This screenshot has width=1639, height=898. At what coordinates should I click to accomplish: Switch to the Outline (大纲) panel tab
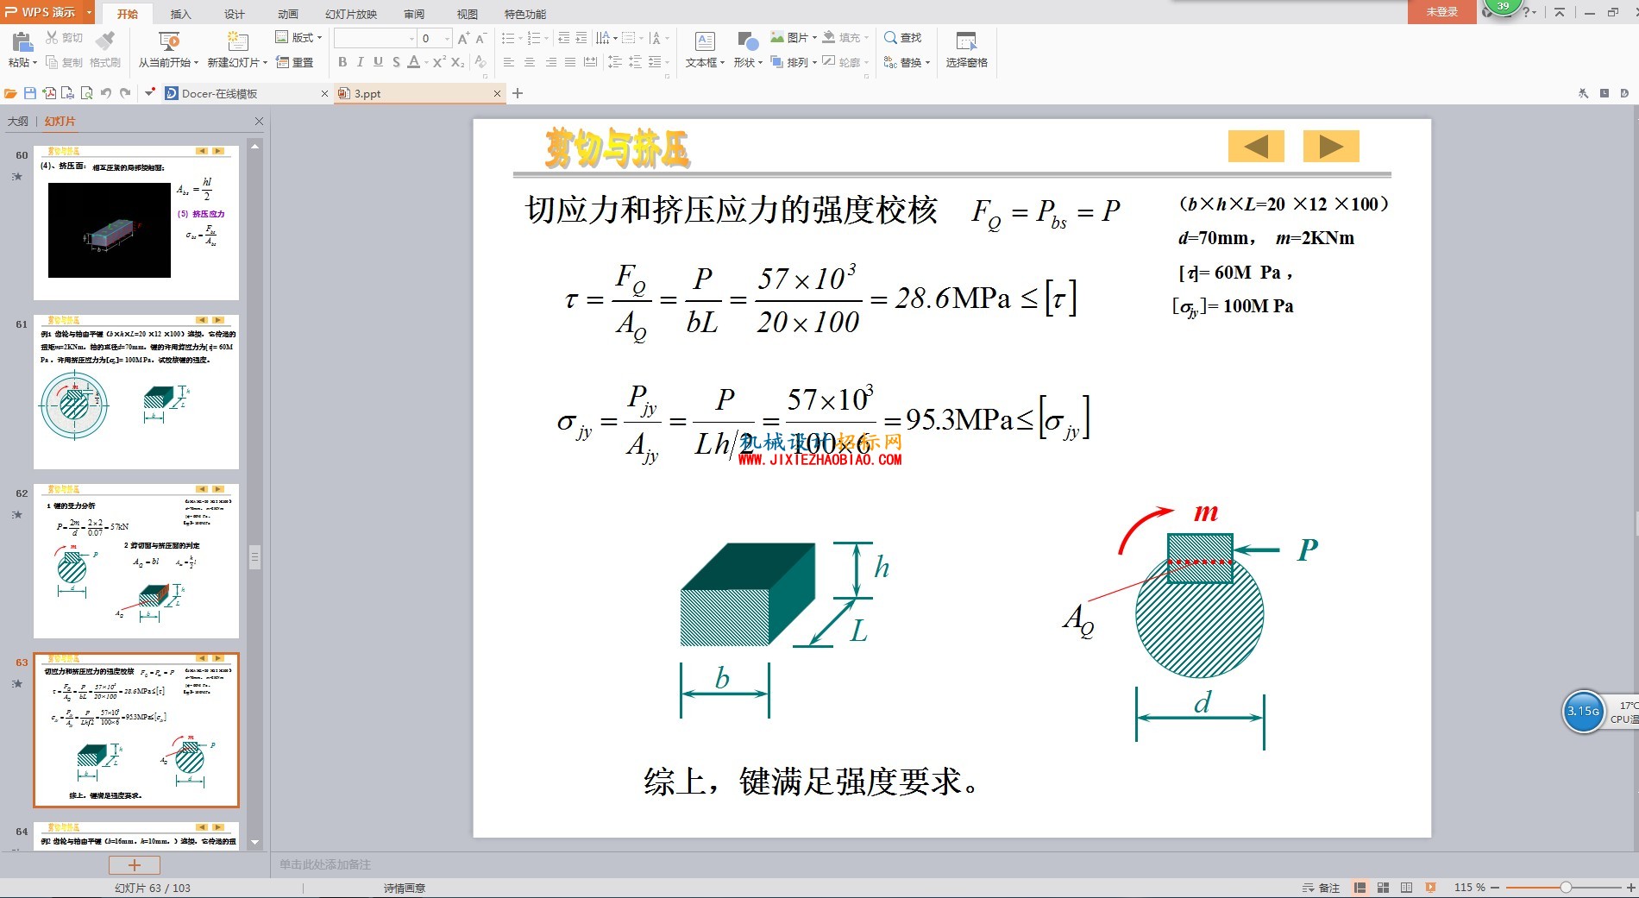18,122
